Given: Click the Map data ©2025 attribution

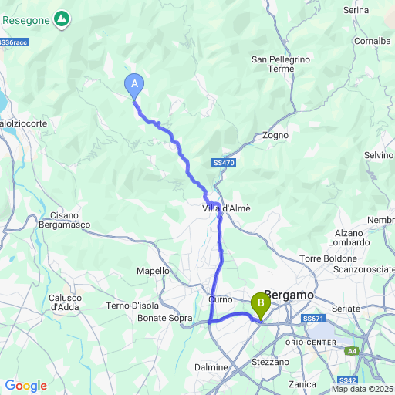Looking at the screenshot, I should [363, 389].
